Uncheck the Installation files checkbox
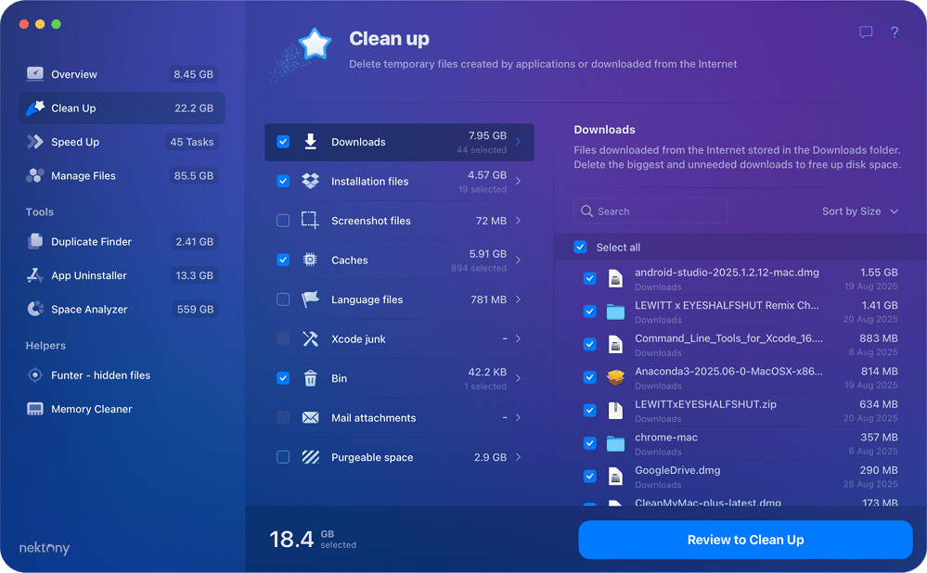 point(283,182)
